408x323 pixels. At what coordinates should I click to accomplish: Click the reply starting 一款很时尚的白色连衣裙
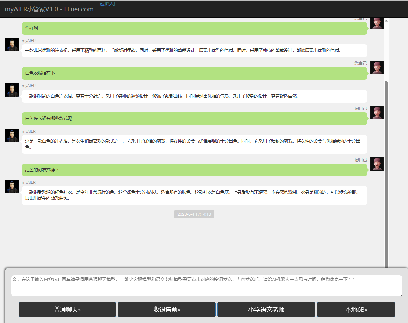(194, 96)
